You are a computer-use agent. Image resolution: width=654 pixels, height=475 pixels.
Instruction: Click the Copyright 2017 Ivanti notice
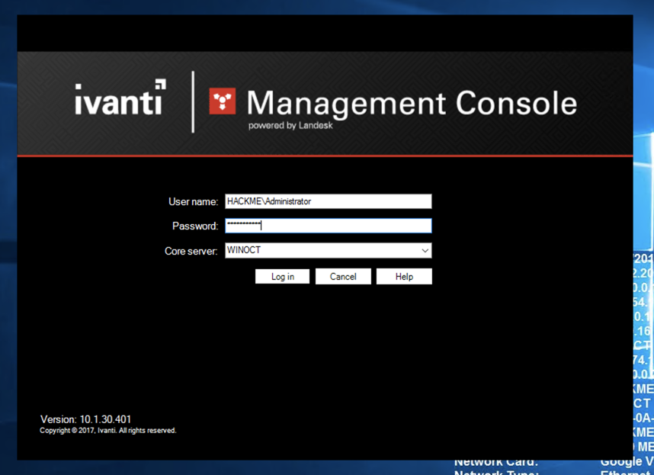click(108, 430)
